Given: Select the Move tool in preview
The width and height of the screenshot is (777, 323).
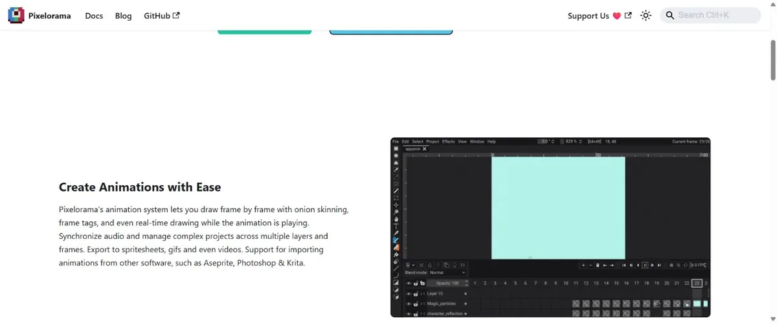Looking at the screenshot, I should tap(396, 205).
